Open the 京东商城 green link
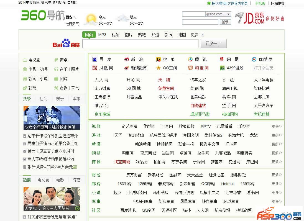Screen dimensions: 304x221 click(x=102, y=114)
